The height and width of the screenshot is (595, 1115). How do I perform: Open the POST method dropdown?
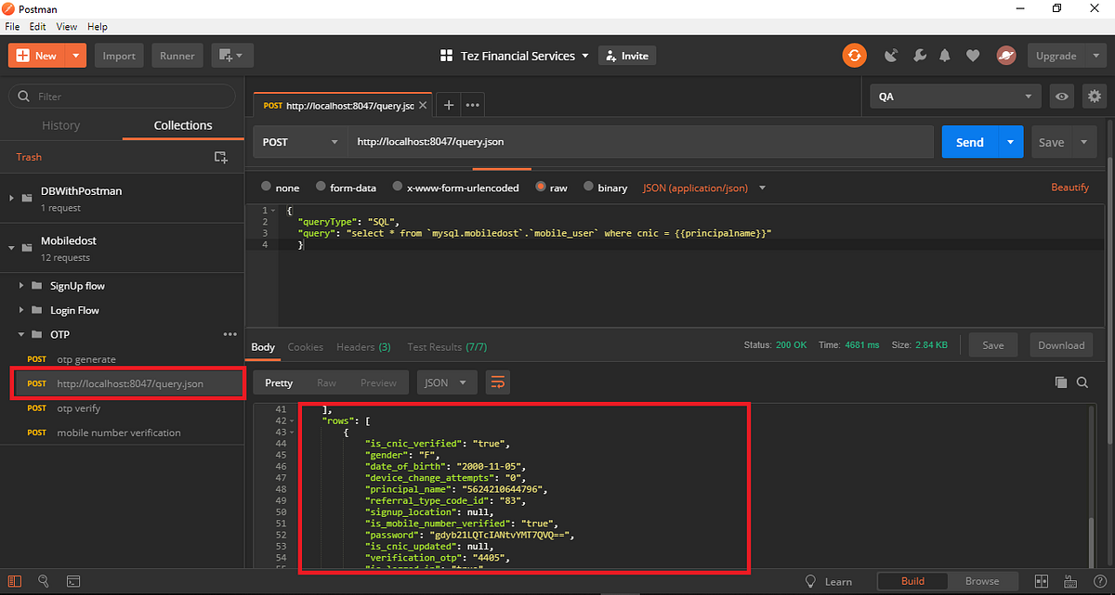click(x=299, y=141)
